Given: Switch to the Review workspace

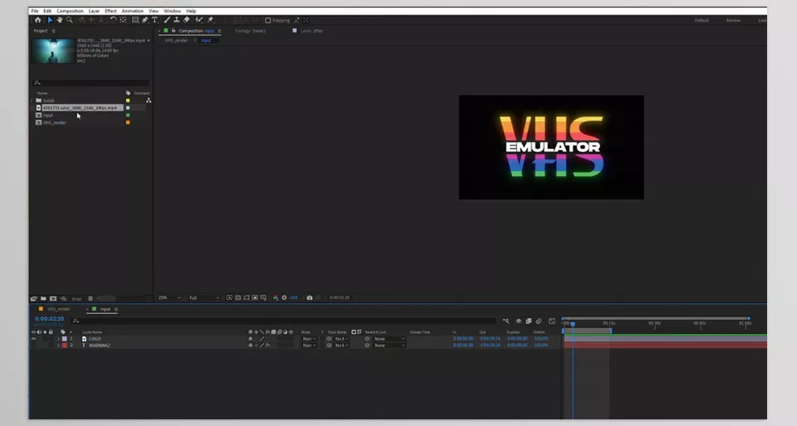Looking at the screenshot, I should (x=733, y=20).
